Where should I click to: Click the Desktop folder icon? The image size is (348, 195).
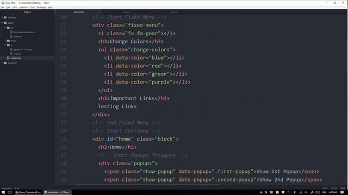5,17
